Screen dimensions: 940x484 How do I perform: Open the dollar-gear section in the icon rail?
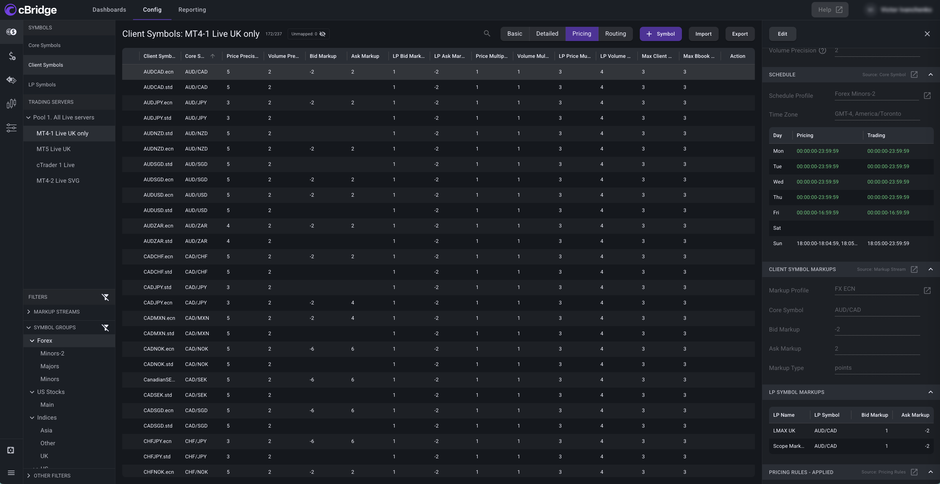(x=11, y=56)
